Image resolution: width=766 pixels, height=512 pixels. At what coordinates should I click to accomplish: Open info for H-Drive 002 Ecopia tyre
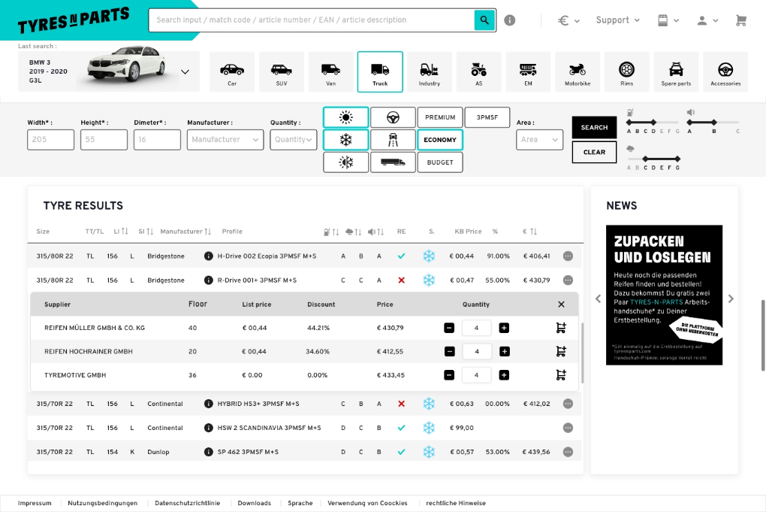click(209, 256)
